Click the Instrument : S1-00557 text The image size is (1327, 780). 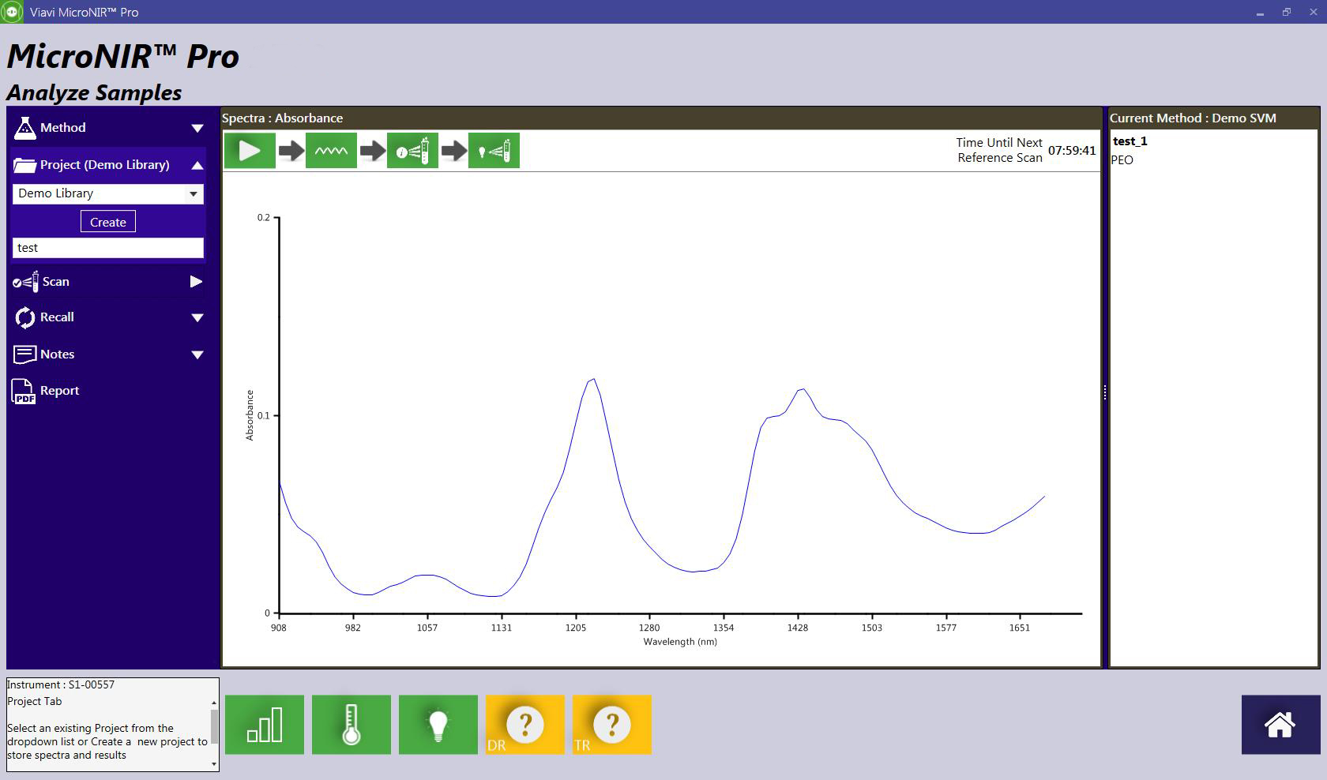tap(61, 685)
